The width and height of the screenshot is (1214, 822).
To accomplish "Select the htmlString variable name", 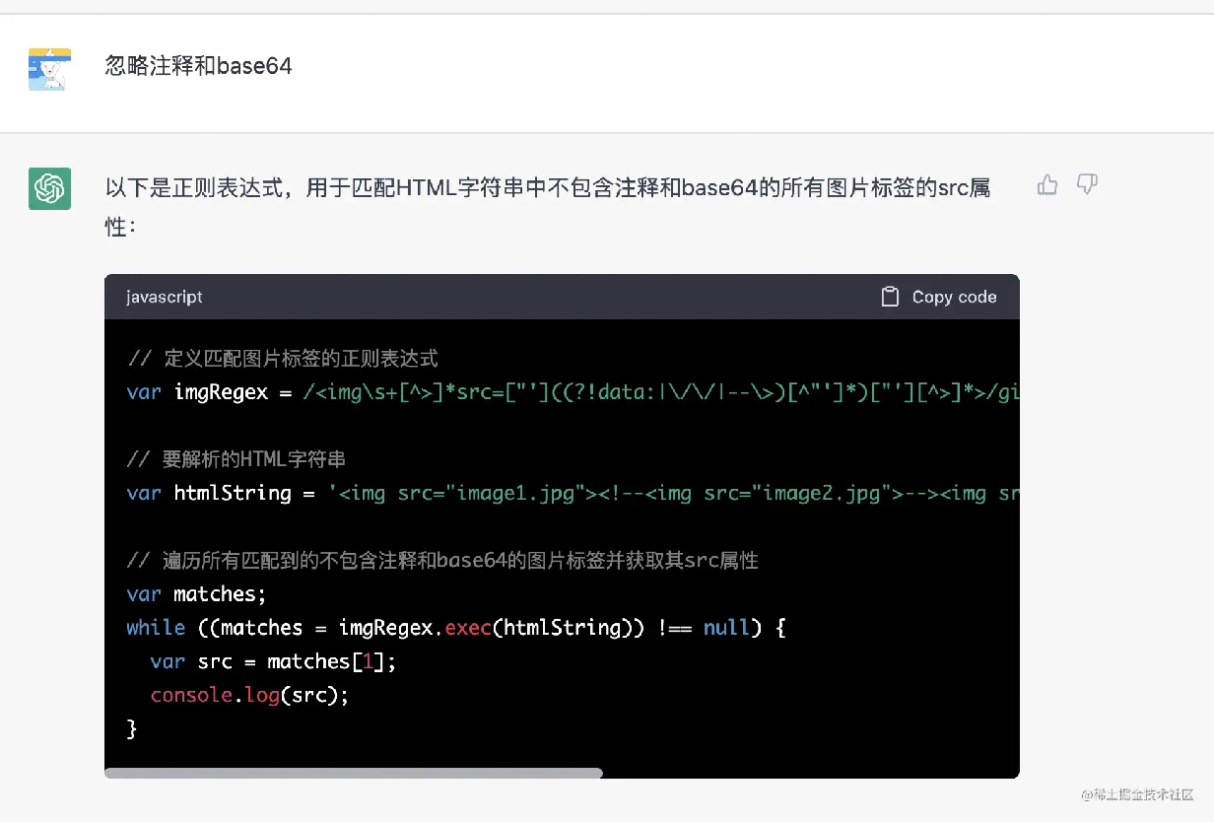I will pos(236,493).
